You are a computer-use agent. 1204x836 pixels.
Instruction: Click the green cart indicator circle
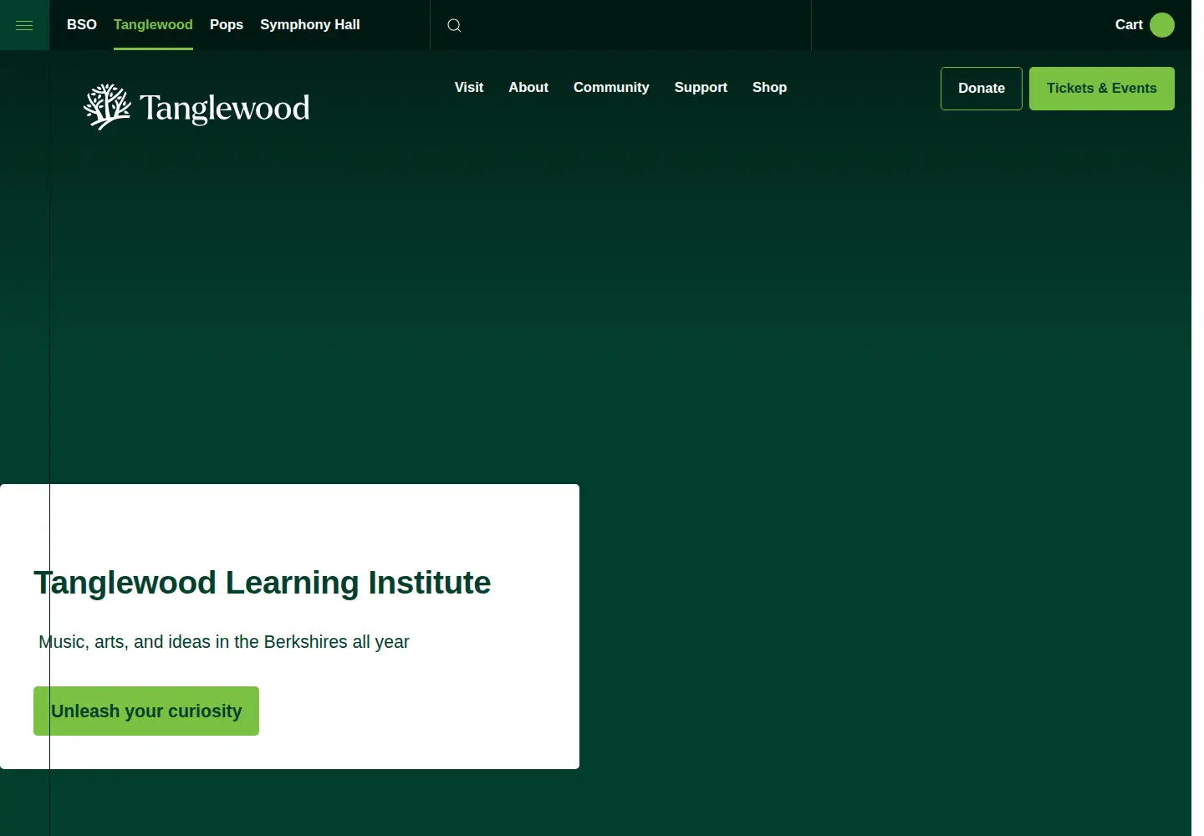tap(1162, 25)
